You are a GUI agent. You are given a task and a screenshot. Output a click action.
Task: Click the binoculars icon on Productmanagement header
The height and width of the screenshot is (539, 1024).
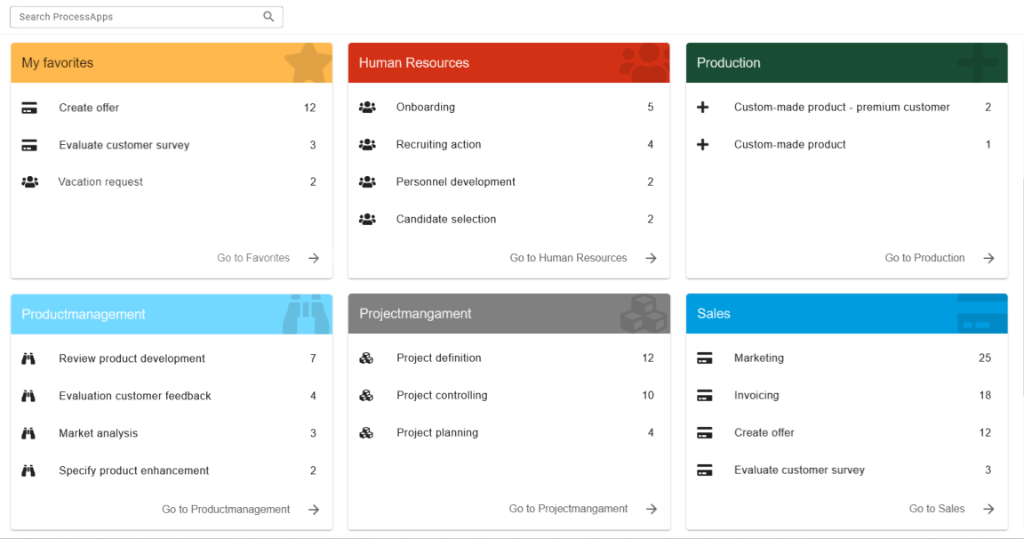(305, 314)
